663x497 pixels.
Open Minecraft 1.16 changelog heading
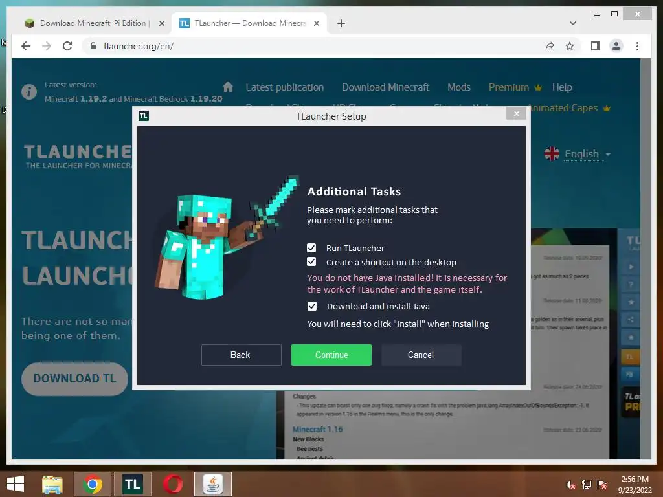point(317,430)
